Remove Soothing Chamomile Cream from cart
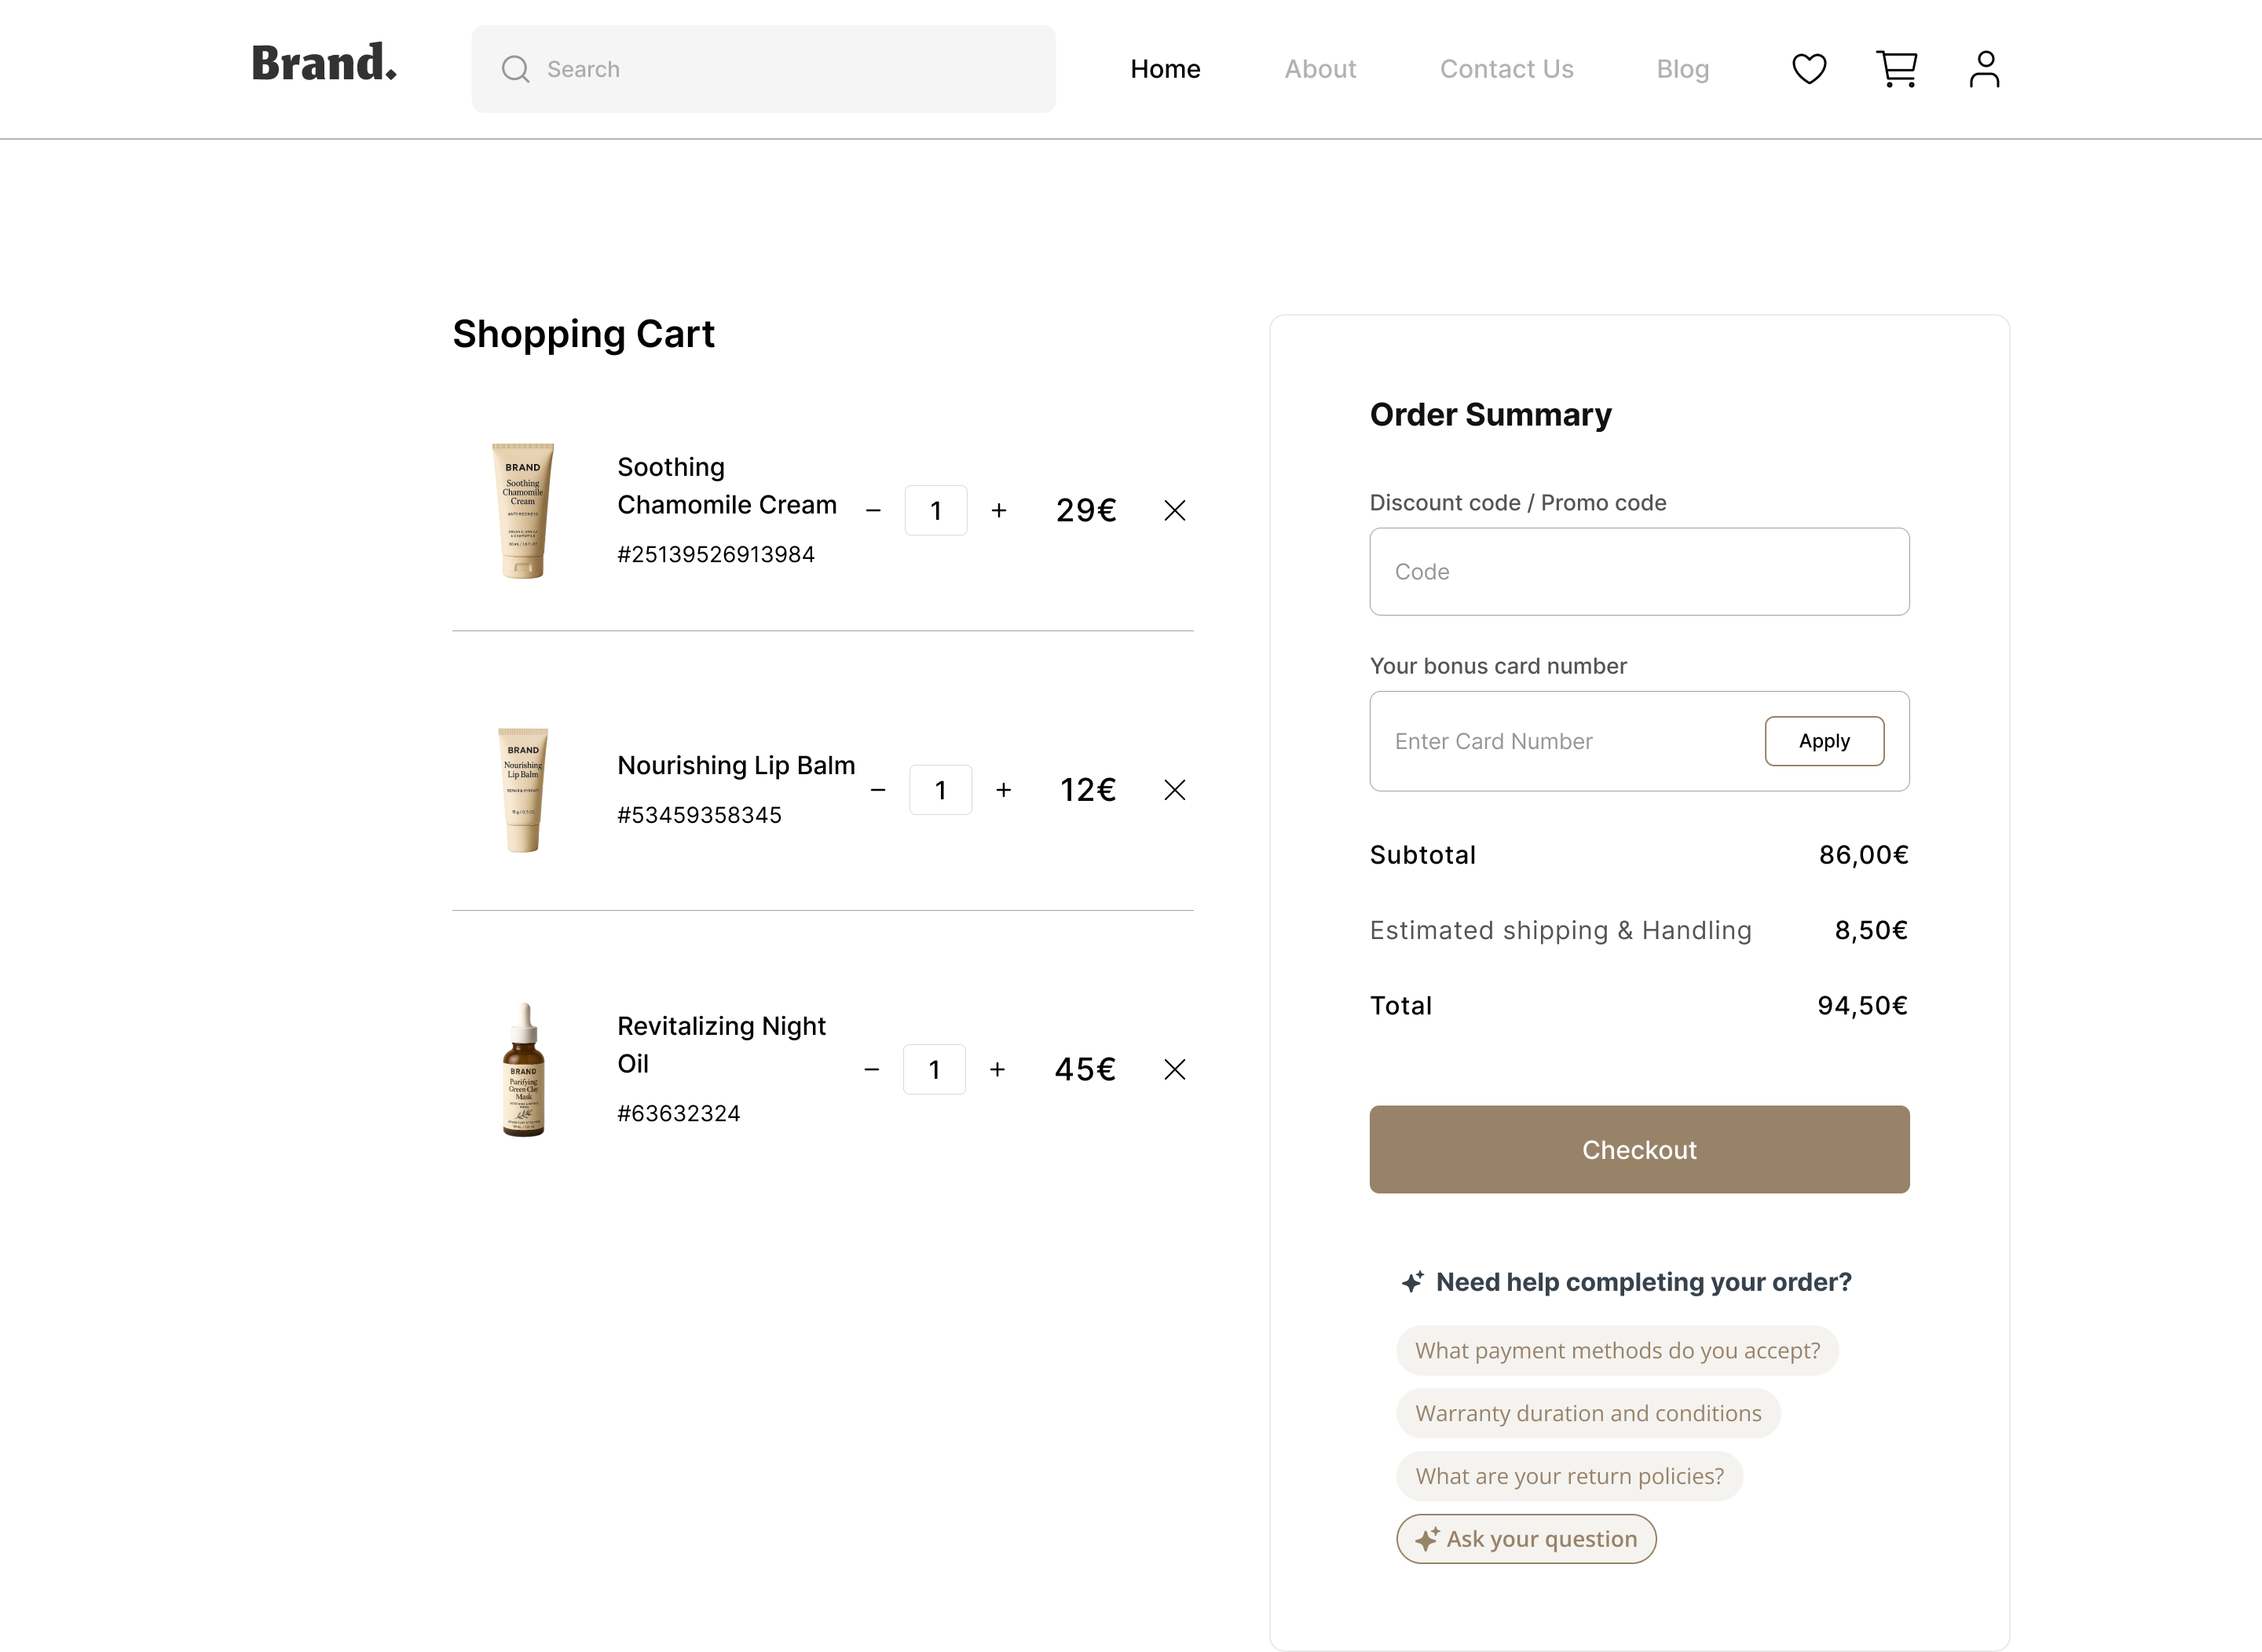 click(1174, 511)
